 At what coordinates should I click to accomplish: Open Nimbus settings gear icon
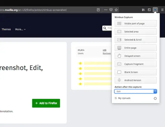[x=155, y=98]
